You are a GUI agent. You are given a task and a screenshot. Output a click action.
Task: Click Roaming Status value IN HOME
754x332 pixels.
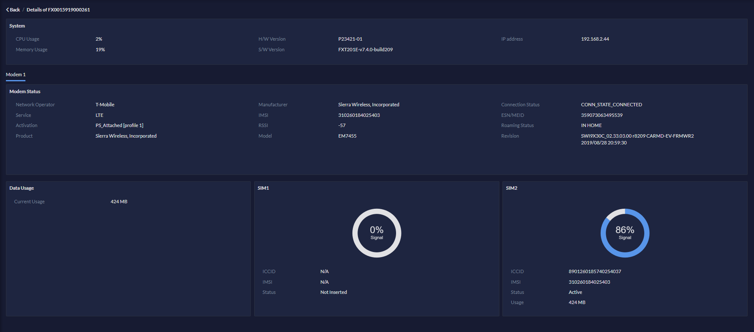click(591, 125)
